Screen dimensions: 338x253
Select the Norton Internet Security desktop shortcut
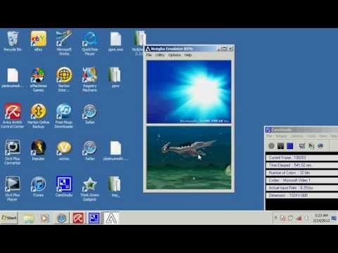(x=64, y=79)
